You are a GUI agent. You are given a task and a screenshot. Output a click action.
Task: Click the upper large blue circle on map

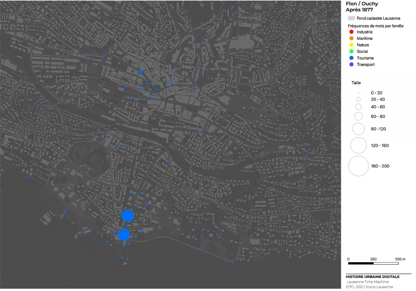pos(128,216)
